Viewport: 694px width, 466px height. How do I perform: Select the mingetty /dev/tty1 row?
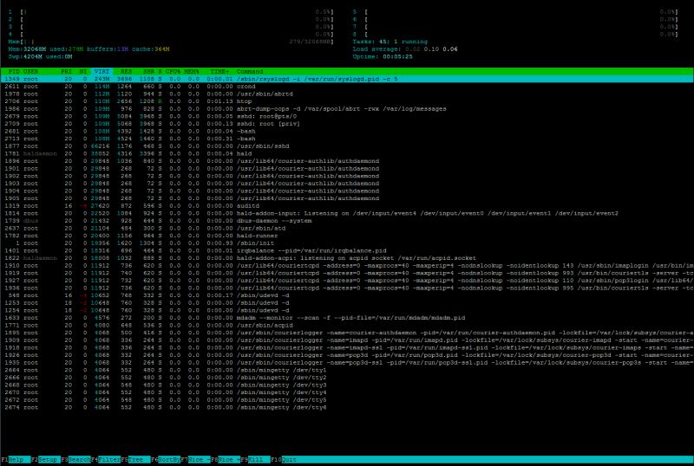(x=347, y=370)
